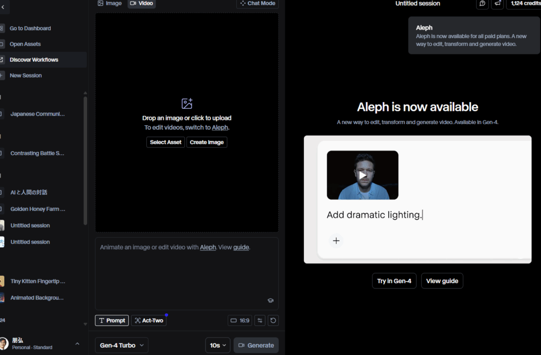
Task: Start a New Session
Action: [25, 76]
